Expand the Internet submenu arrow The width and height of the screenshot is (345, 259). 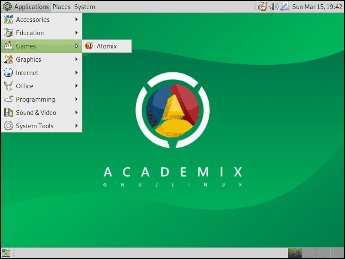pyautogui.click(x=76, y=72)
